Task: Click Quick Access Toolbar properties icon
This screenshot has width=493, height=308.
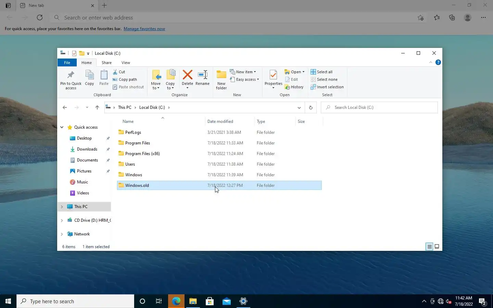Action: tap(74, 53)
